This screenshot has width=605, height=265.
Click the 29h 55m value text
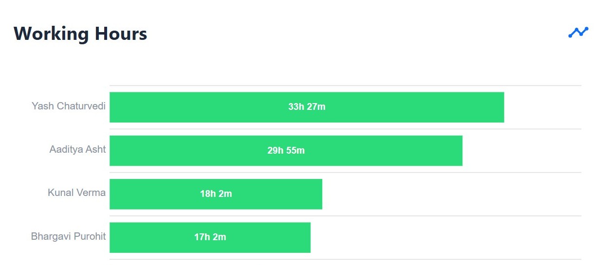[x=286, y=151]
